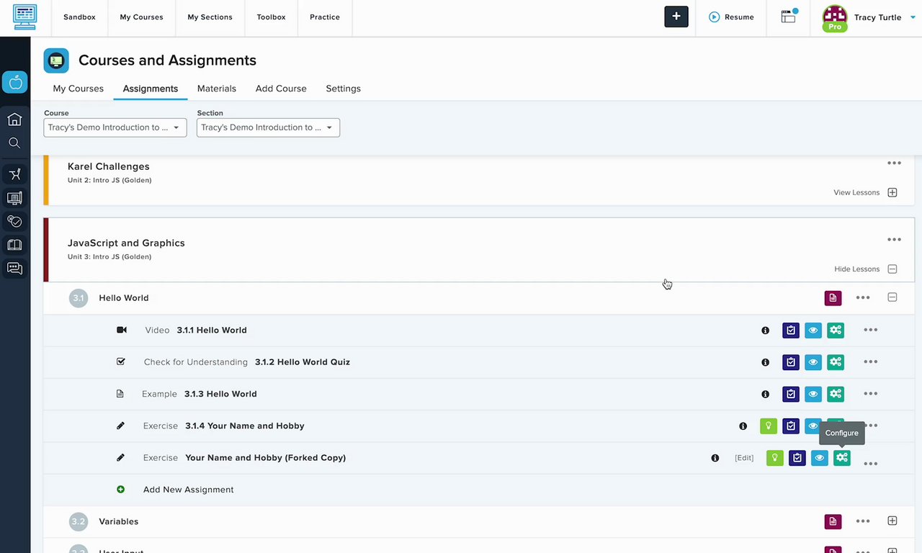Viewport: 922px width, 553px height.
Task: Click lightbulb icon for Forked Copy exercise
Action: 774,458
